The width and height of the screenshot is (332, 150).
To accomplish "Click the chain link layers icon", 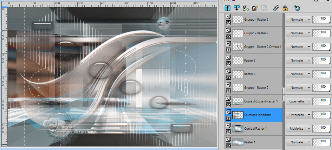I will (276, 8).
